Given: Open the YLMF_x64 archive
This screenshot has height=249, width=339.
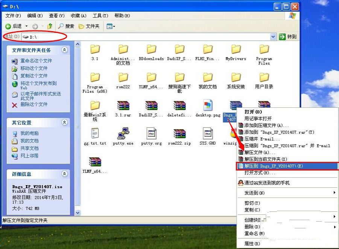Looking at the screenshot, I should [x=95, y=161].
